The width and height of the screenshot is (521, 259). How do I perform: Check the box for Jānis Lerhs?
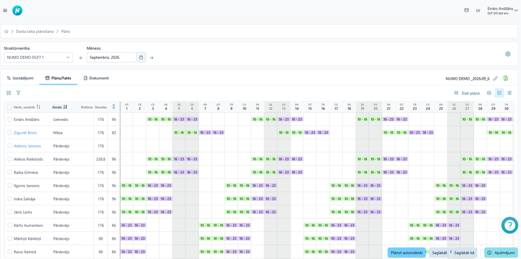click(x=9, y=212)
